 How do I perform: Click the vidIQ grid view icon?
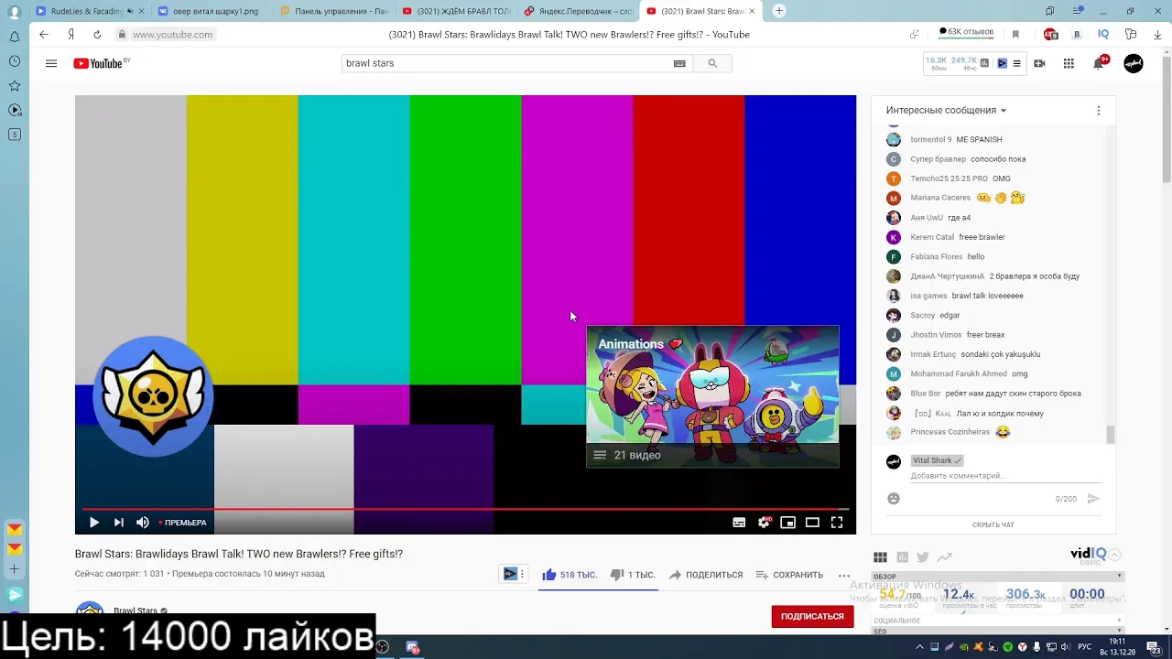coord(880,557)
